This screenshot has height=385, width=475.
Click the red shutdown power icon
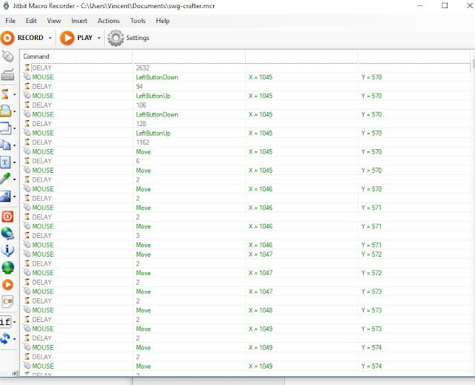click(7, 217)
